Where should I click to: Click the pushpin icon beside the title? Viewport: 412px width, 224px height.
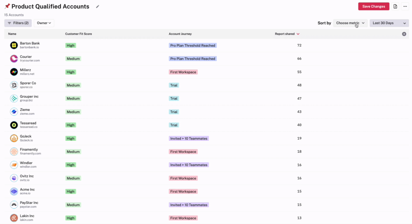[7, 6]
